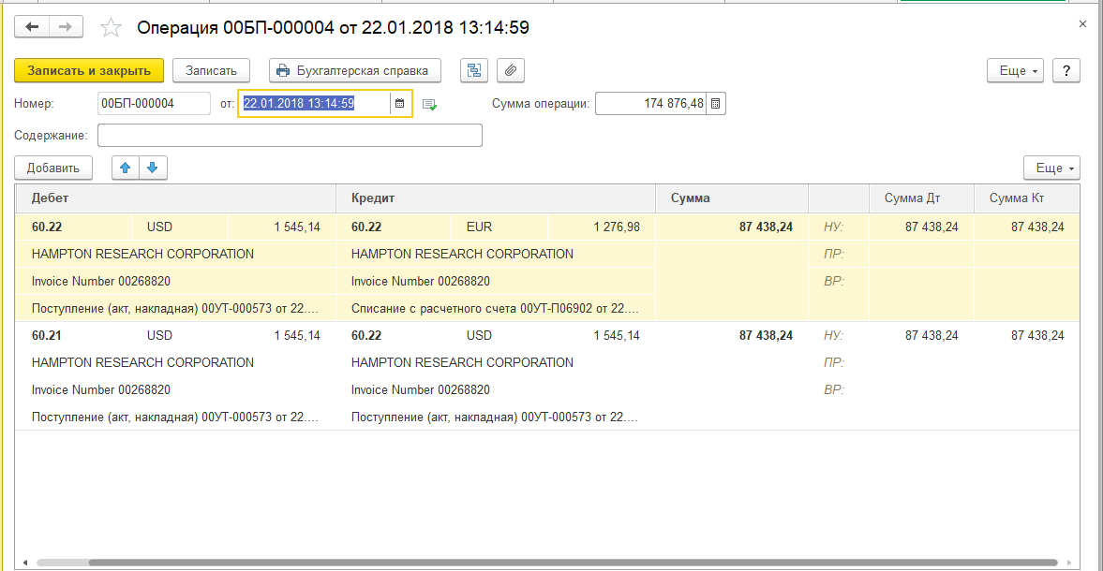Click the forward navigation arrow
Screen dimensions: 1103x571
(66, 27)
